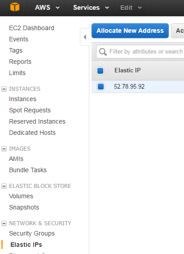Collapse the IMAGES section
This screenshot has height=254, width=184.
coord(4,149)
